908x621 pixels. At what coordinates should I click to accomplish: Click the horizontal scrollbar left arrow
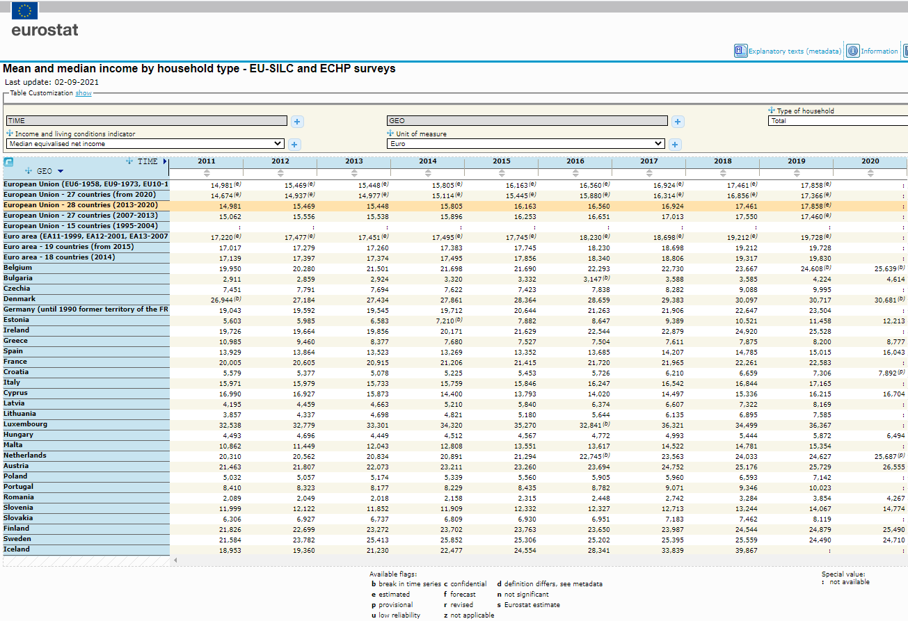coord(175,560)
